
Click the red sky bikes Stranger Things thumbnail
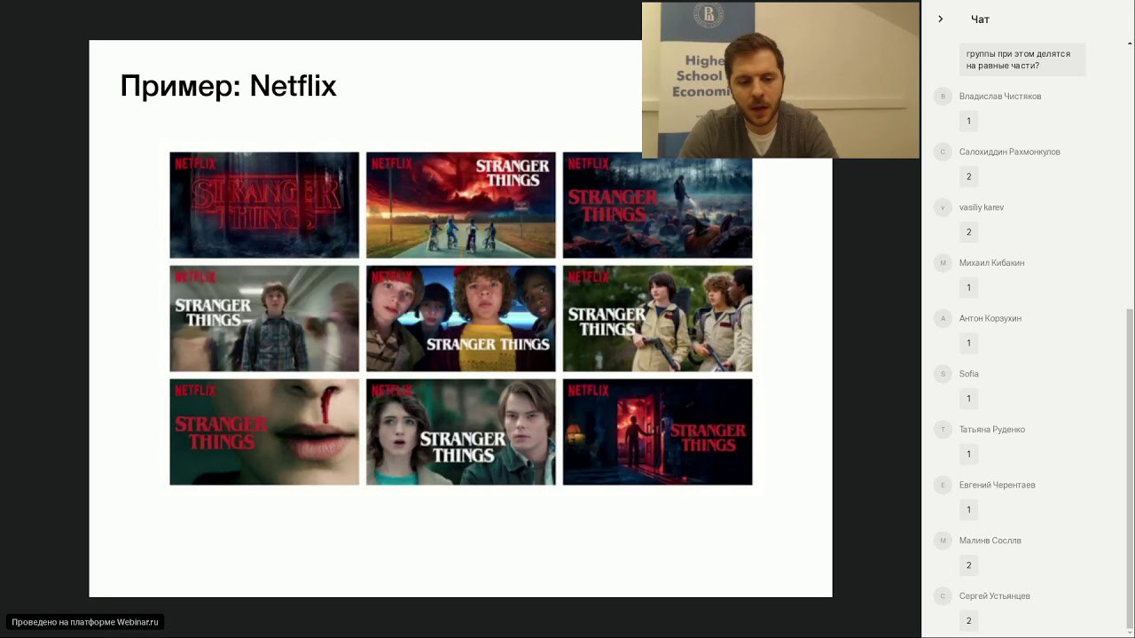point(461,205)
